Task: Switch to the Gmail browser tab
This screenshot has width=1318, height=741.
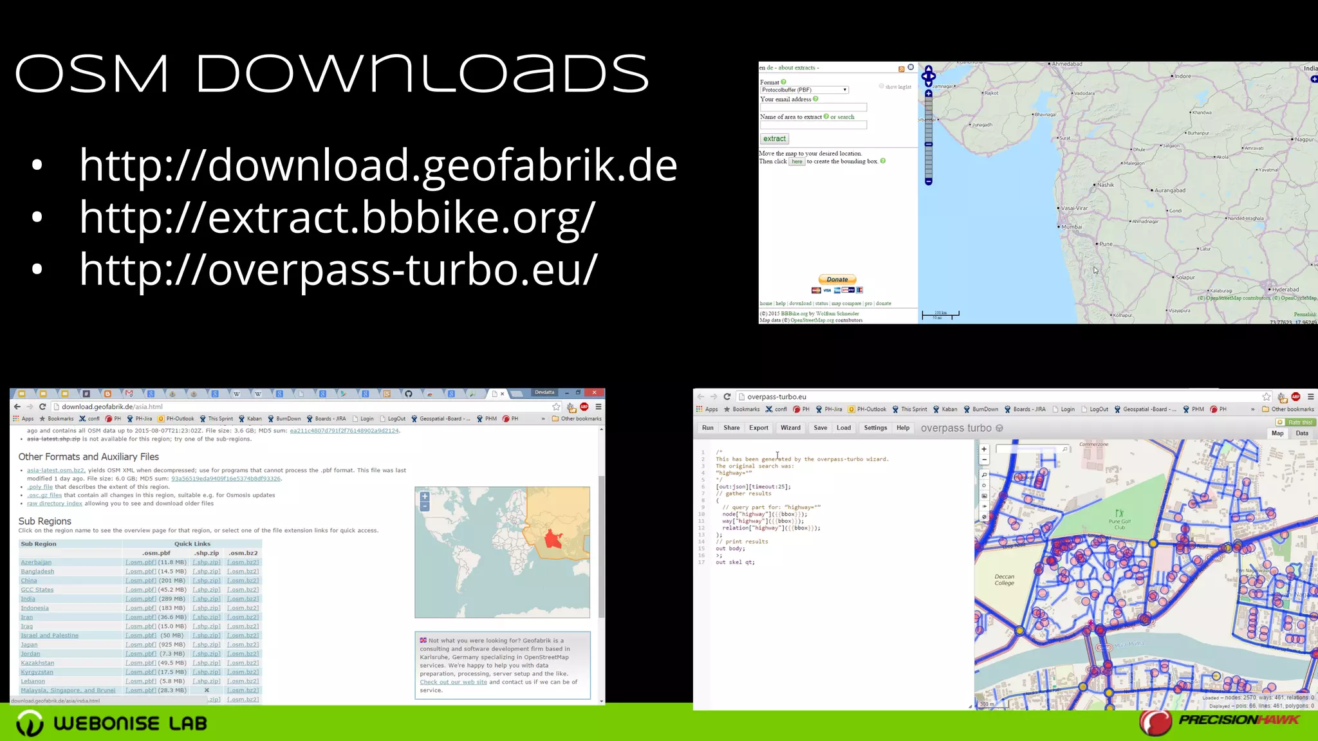Action: (x=129, y=394)
